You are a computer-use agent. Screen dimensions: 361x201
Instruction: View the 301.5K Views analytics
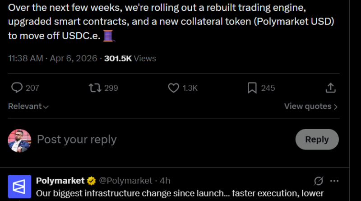(x=130, y=58)
